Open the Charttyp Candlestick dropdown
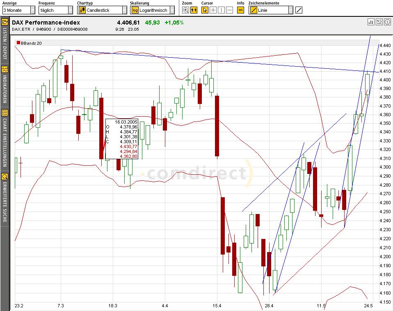 pyautogui.click(x=102, y=10)
